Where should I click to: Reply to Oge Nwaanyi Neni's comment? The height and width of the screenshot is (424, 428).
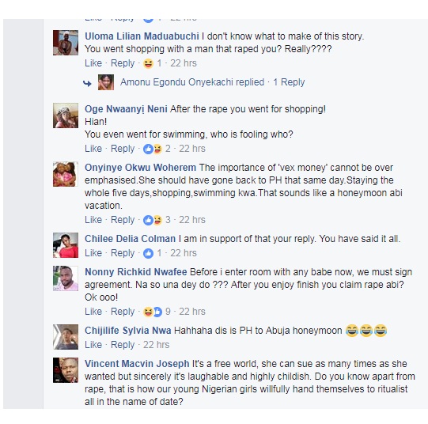click(123, 149)
